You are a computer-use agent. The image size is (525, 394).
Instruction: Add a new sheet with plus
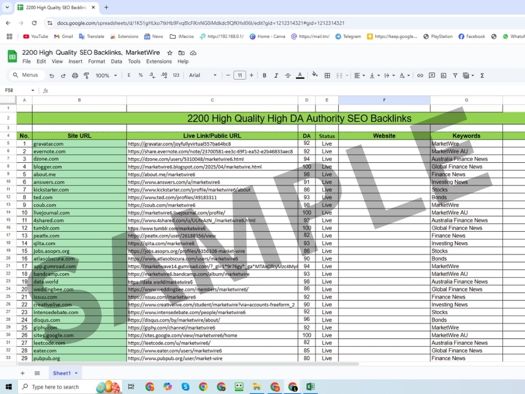pyautogui.click(x=23, y=373)
